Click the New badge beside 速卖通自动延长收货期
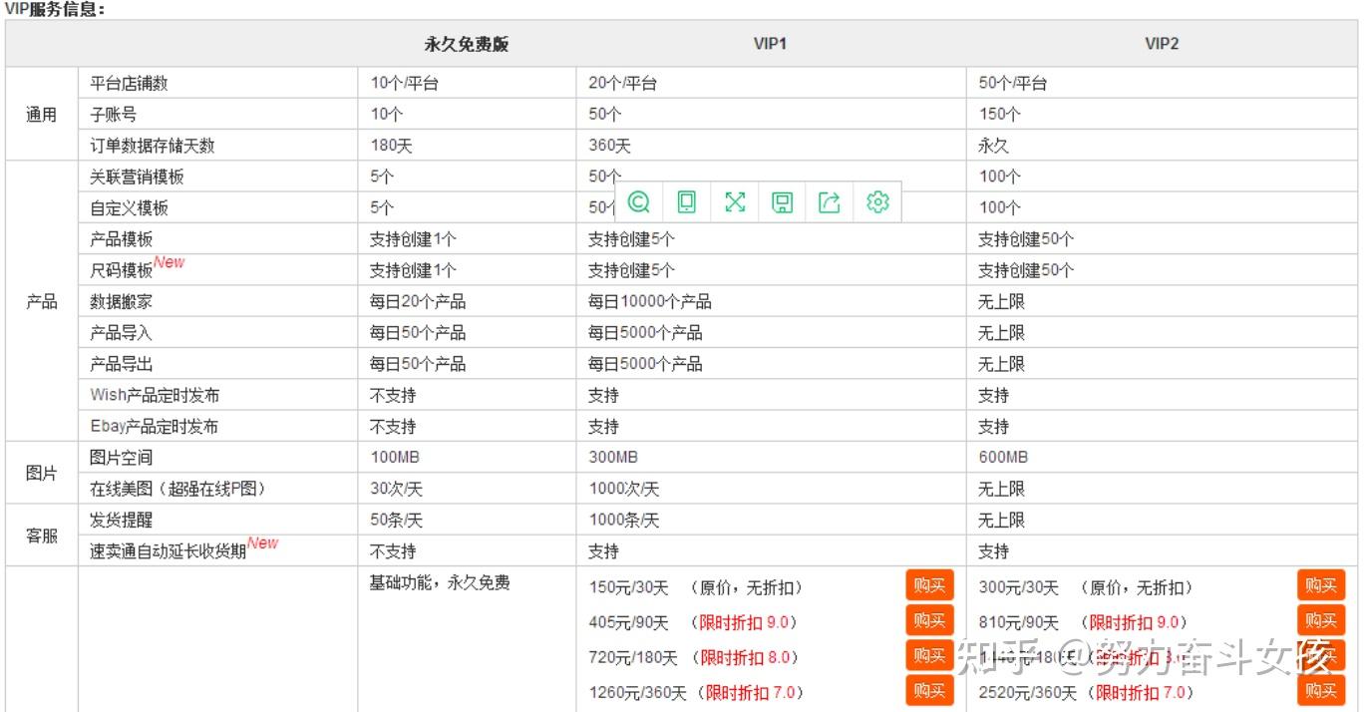Image resolution: width=1368 pixels, height=712 pixels. pos(262,542)
